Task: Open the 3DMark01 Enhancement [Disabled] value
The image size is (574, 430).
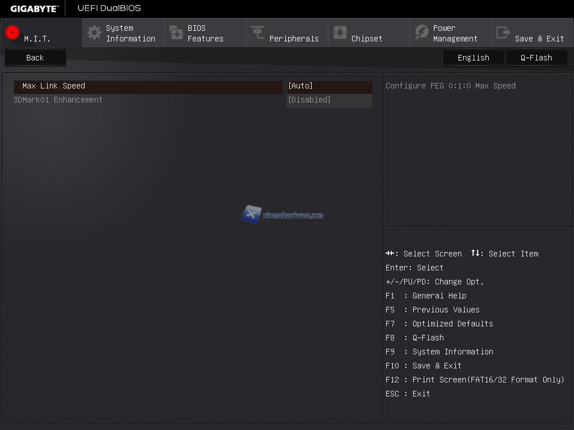Action: coord(329,100)
